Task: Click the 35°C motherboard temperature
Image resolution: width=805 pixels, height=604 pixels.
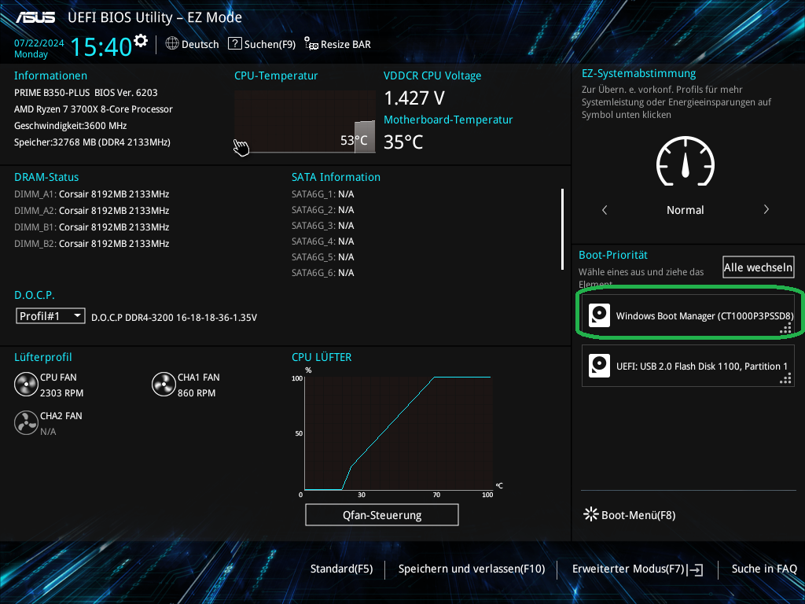Action: click(x=403, y=142)
